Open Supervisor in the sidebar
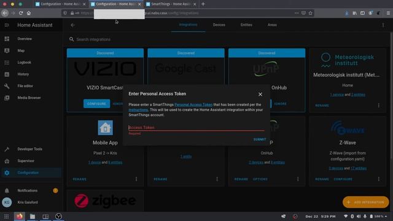The image size is (393, 221). [x=31, y=161]
